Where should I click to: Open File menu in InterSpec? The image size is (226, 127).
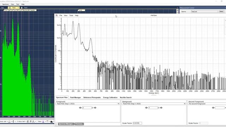(x=61, y=16)
